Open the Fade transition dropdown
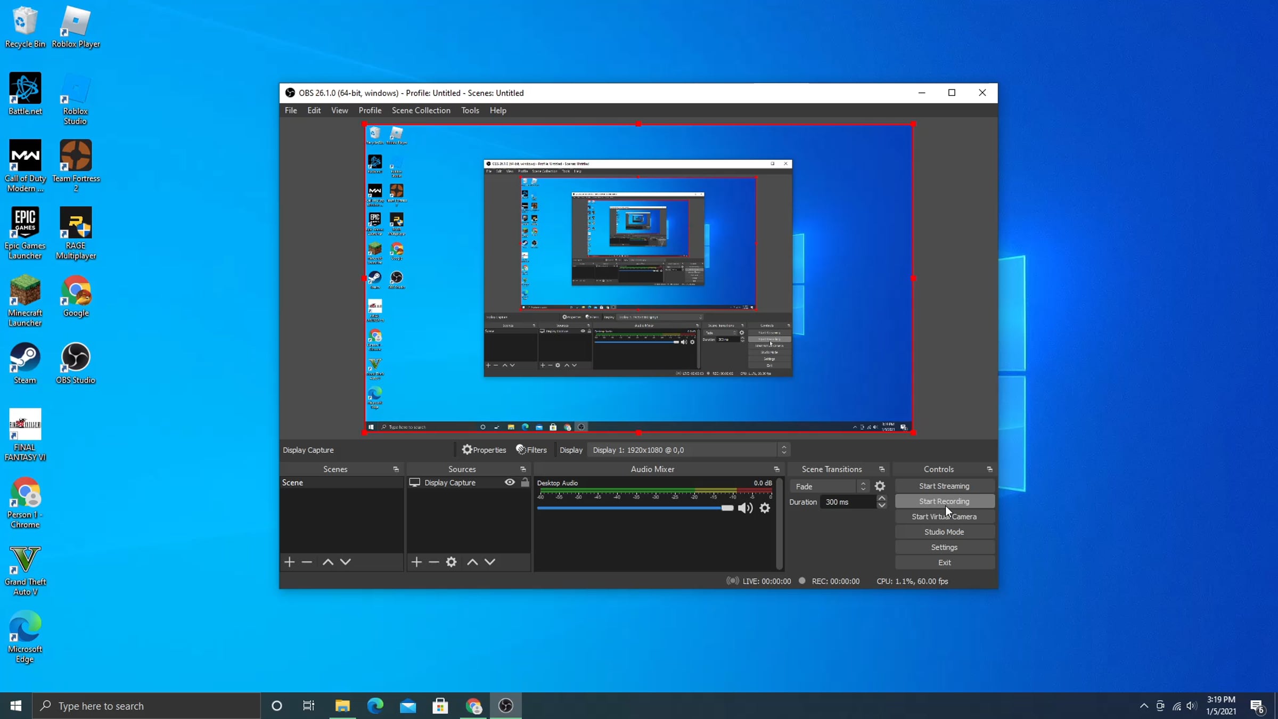Image resolution: width=1278 pixels, height=719 pixels. tap(829, 486)
